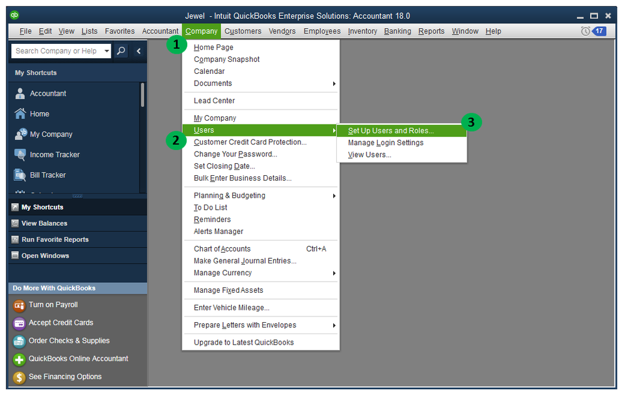Open the View menu

66,31
